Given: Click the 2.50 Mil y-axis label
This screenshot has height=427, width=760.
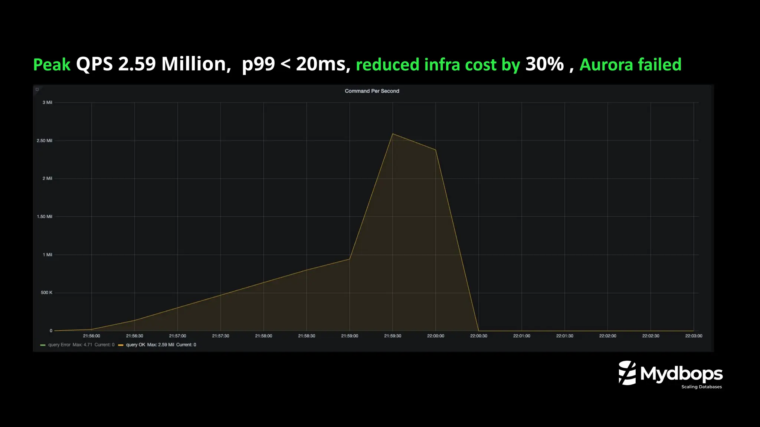Looking at the screenshot, I should [44, 140].
